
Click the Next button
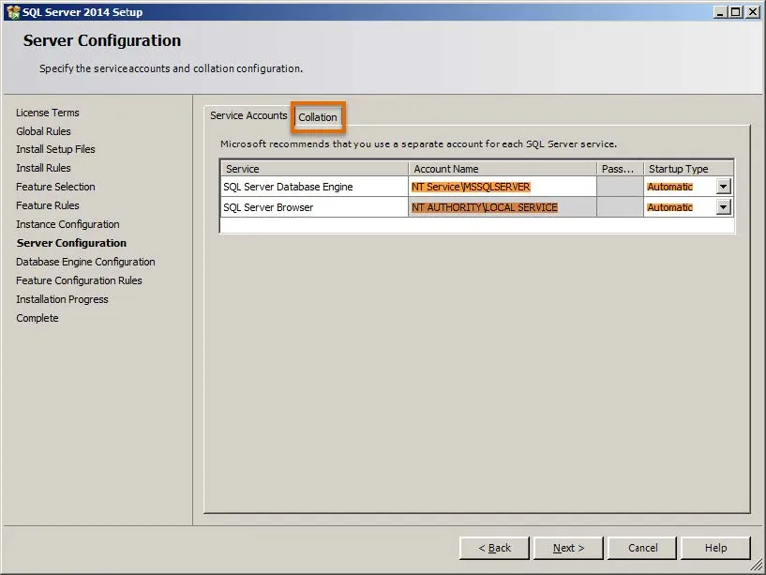568,548
